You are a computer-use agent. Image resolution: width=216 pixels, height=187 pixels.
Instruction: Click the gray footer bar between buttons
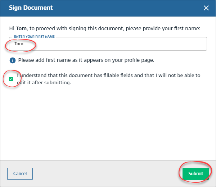click(108, 174)
